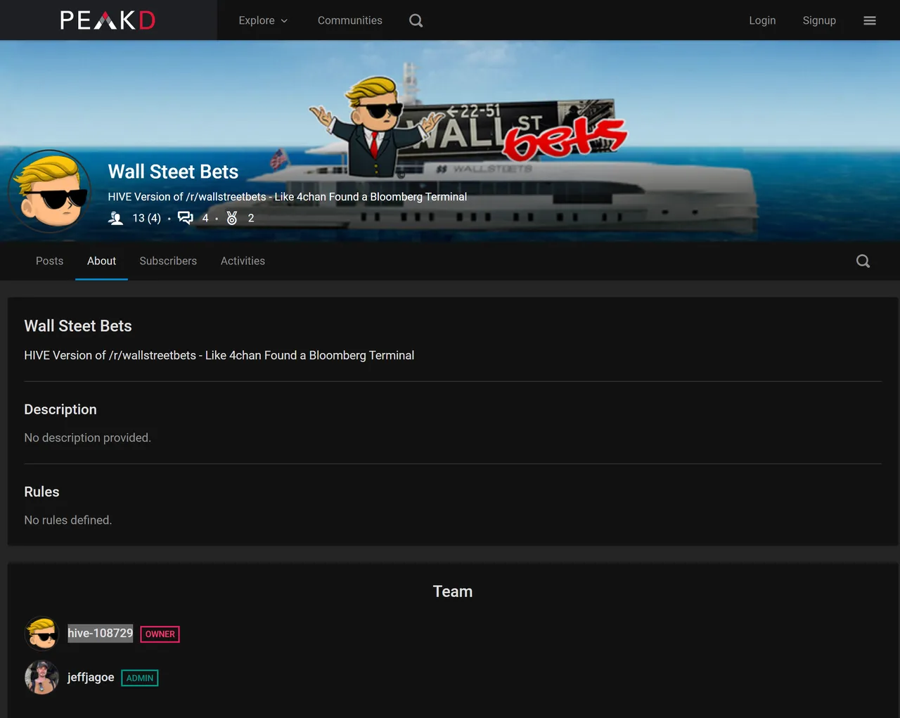900x718 pixels.
Task: Select the About tab
Action: (101, 261)
